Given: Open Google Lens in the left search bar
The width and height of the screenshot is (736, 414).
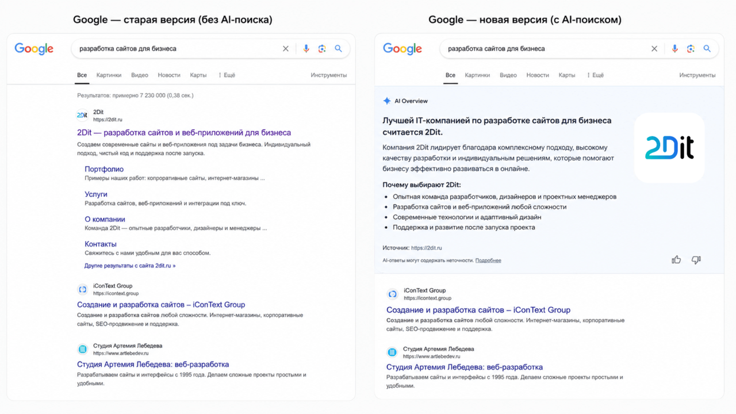Looking at the screenshot, I should click(322, 49).
